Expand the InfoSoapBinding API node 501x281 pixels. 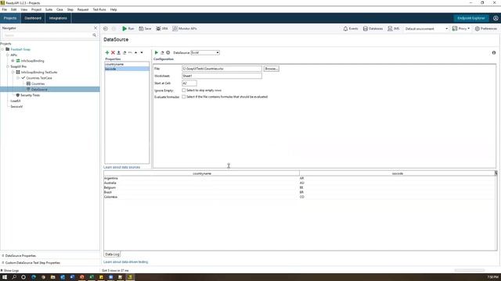(13, 61)
